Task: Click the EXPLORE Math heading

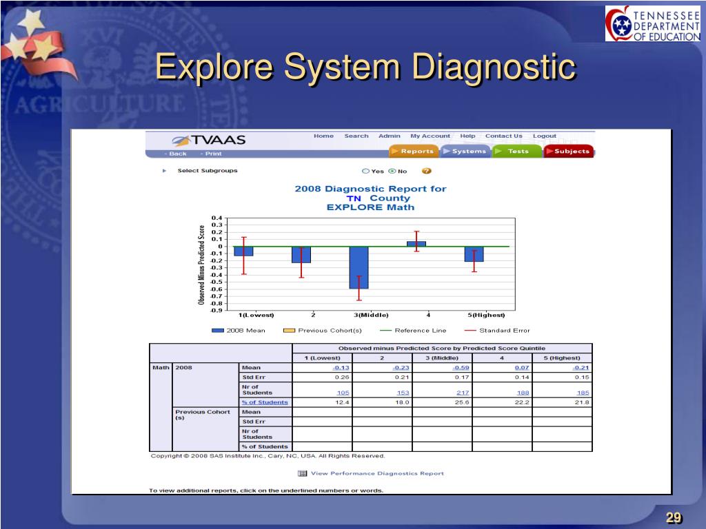Action: coord(370,207)
